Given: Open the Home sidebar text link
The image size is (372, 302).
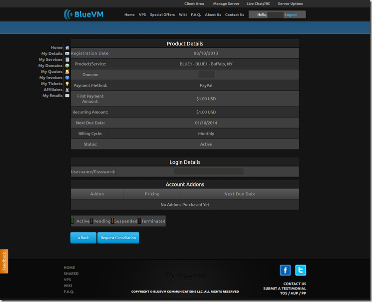Looking at the screenshot, I should 56,48.
